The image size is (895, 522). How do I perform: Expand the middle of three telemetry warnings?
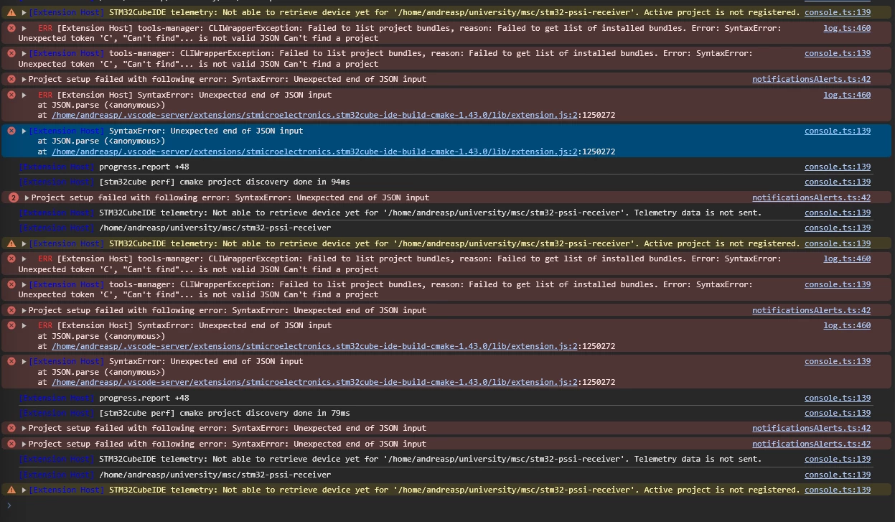click(24, 243)
